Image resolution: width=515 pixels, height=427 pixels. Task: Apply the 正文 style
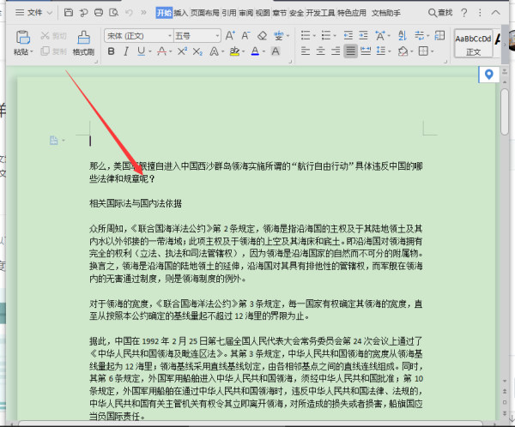tap(473, 45)
